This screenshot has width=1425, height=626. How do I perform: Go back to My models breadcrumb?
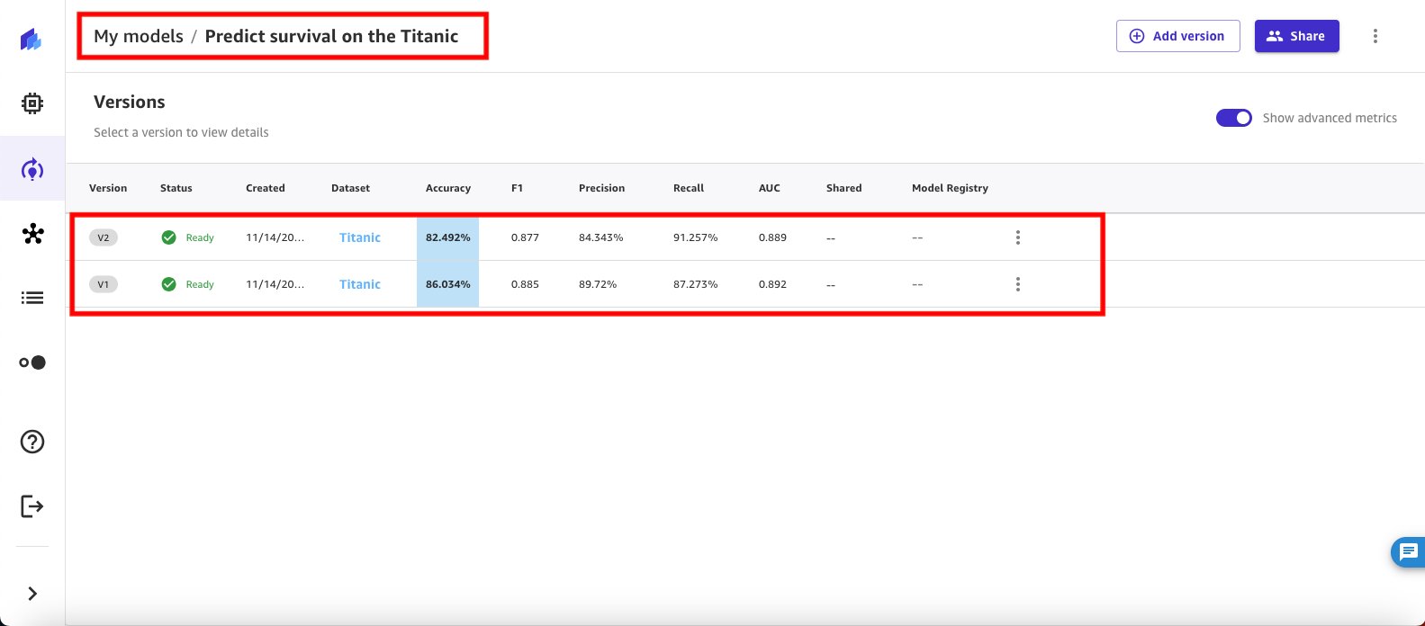(139, 36)
